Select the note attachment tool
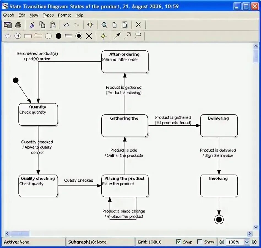The image size is (261, 248). 138,36
